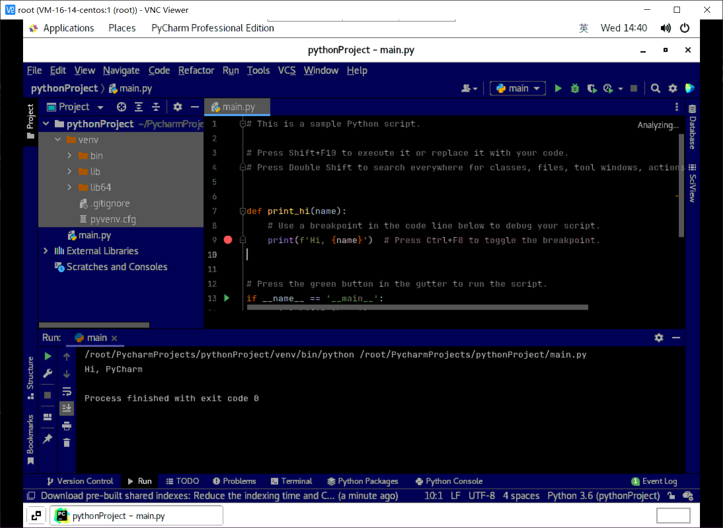Viewport: 723px width, 528px height.
Task: Rerun main from Run panel green arrow
Action: [48, 356]
